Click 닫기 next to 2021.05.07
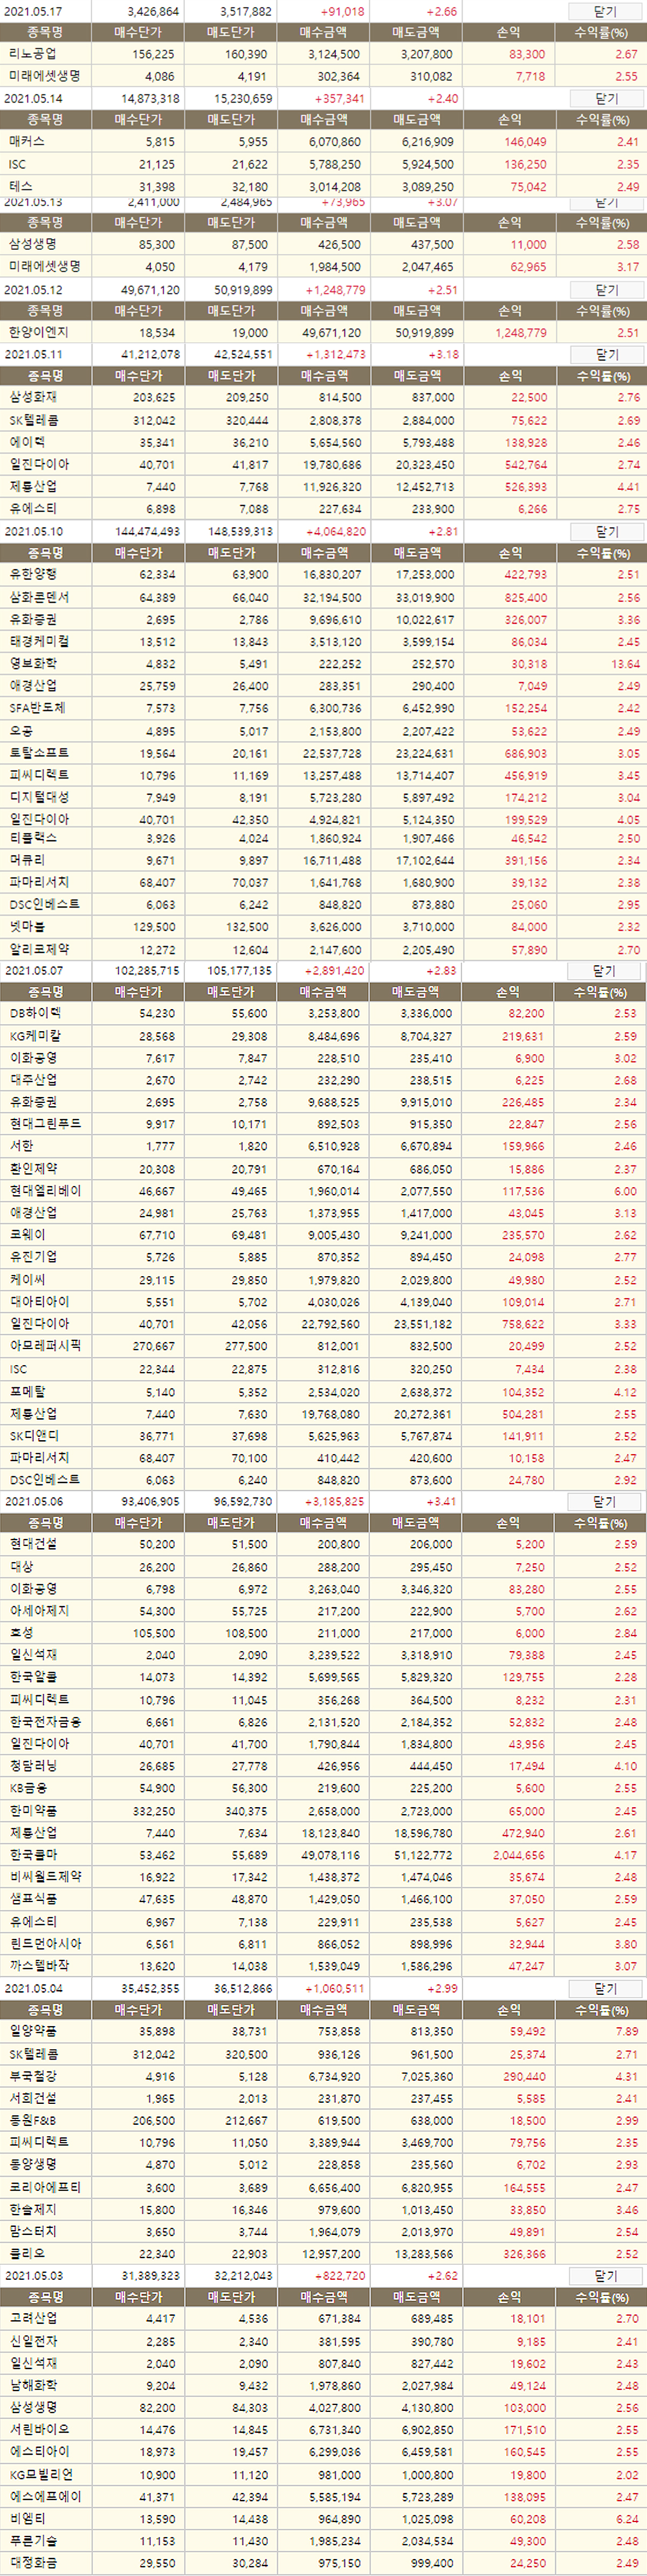This screenshot has width=647, height=2576. 603,970
